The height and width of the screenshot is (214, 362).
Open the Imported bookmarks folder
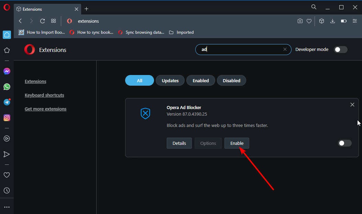point(182,32)
